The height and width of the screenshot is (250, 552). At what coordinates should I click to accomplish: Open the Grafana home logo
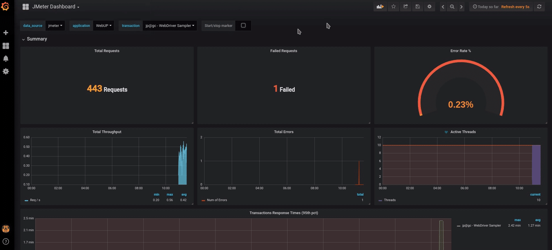pyautogui.click(x=5, y=6)
